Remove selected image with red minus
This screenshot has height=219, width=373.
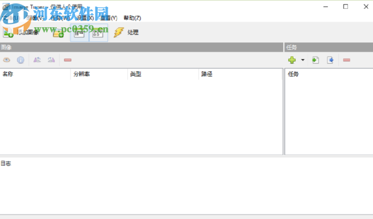tap(68, 60)
